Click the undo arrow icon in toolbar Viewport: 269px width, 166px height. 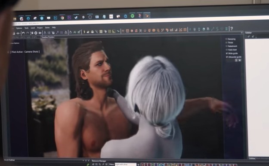tap(23, 33)
